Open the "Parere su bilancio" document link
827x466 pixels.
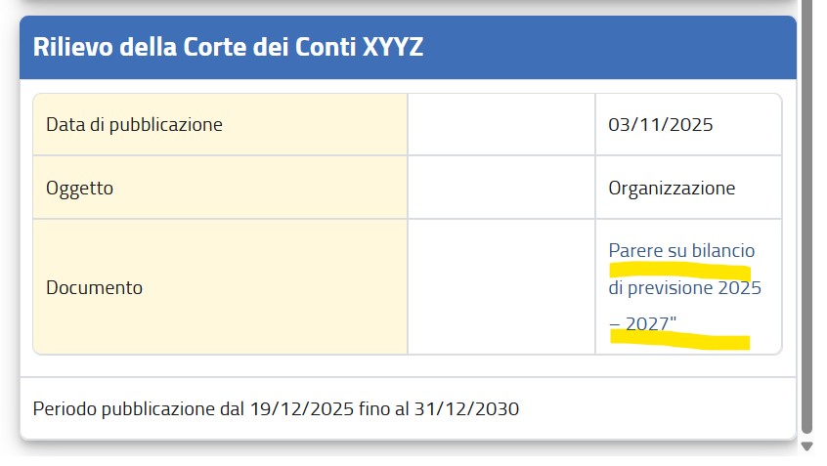coord(681,251)
